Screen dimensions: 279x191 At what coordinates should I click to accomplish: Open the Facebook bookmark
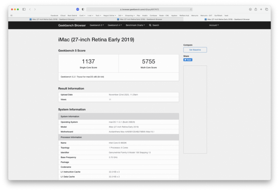point(54,15)
